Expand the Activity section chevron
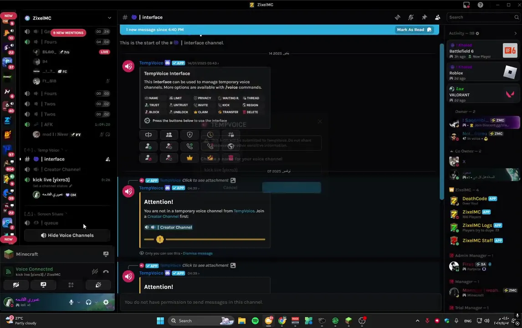 pyautogui.click(x=515, y=33)
